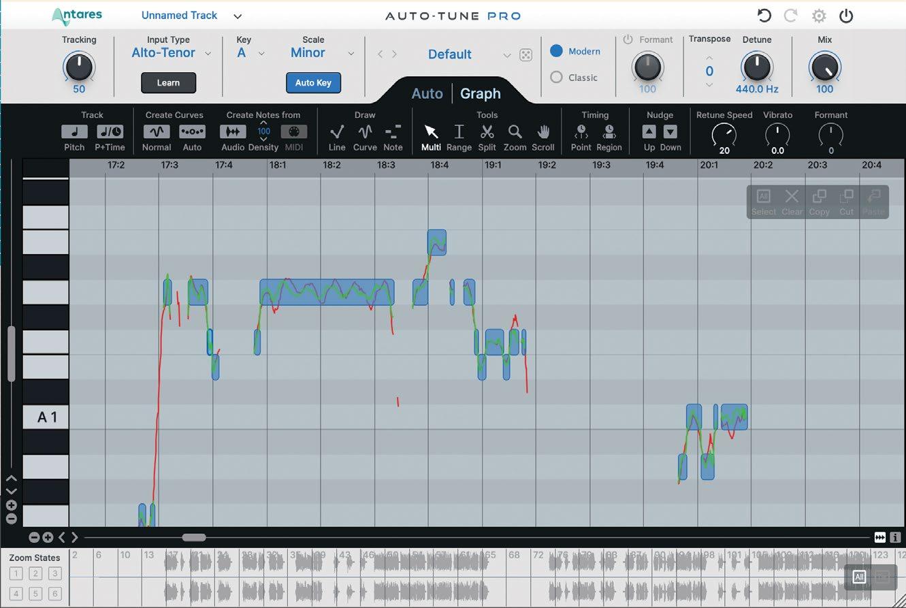This screenshot has height=608, width=906.
Task: Go to the previous preset arrow
Action: coord(380,54)
